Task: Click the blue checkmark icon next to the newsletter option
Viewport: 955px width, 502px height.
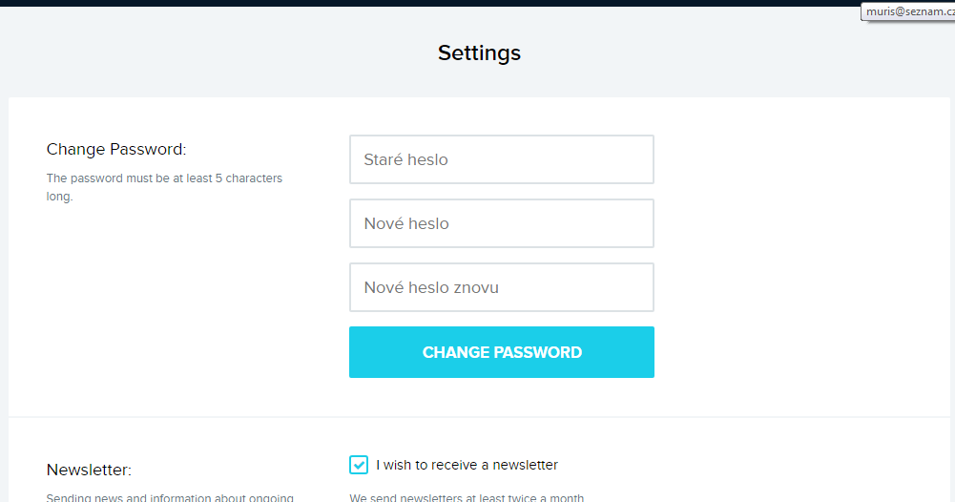Action: [x=359, y=465]
